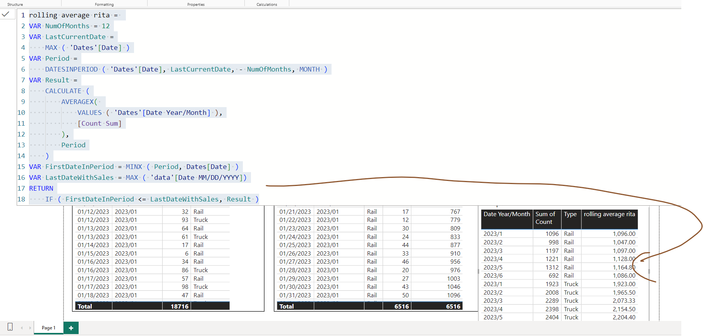703x336 pixels.
Task: Open the Page 1 tab
Action: pos(48,328)
